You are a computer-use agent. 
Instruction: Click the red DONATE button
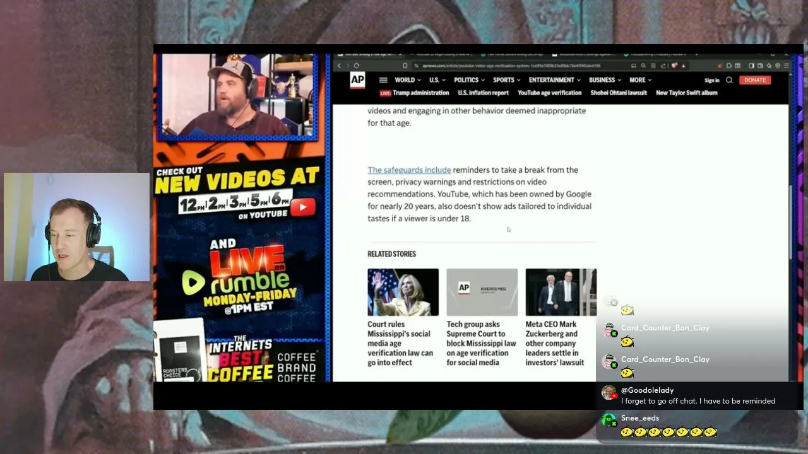pos(755,80)
